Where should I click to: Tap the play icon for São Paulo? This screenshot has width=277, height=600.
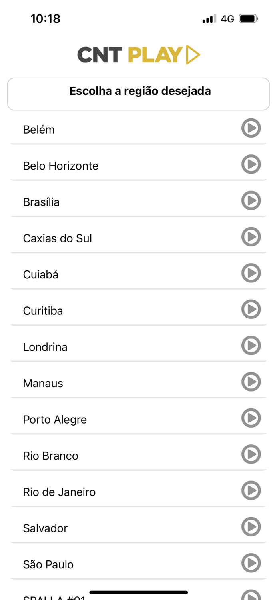[251, 563]
